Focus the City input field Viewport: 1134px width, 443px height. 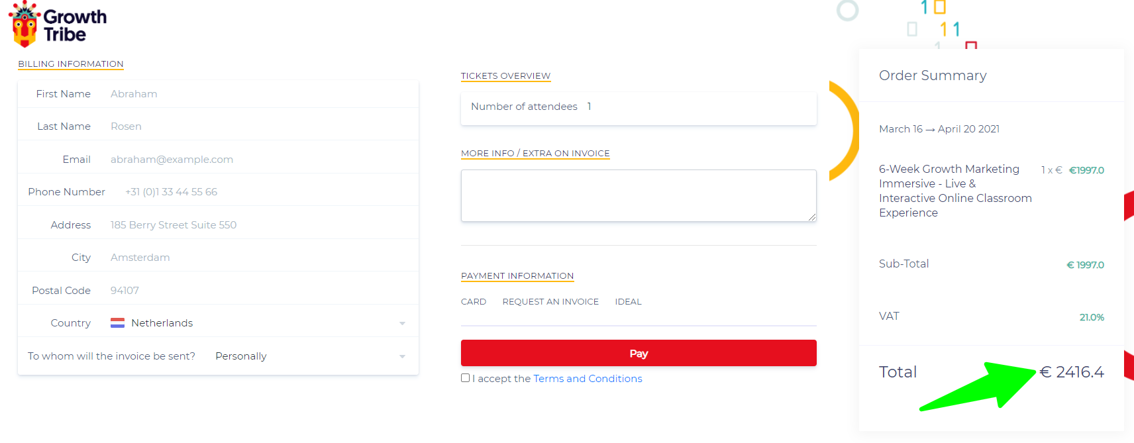(258, 258)
